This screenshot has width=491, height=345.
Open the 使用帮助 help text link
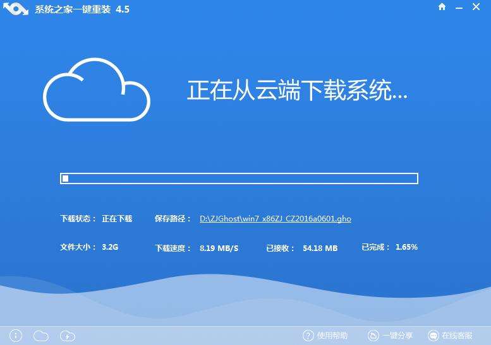332,336
